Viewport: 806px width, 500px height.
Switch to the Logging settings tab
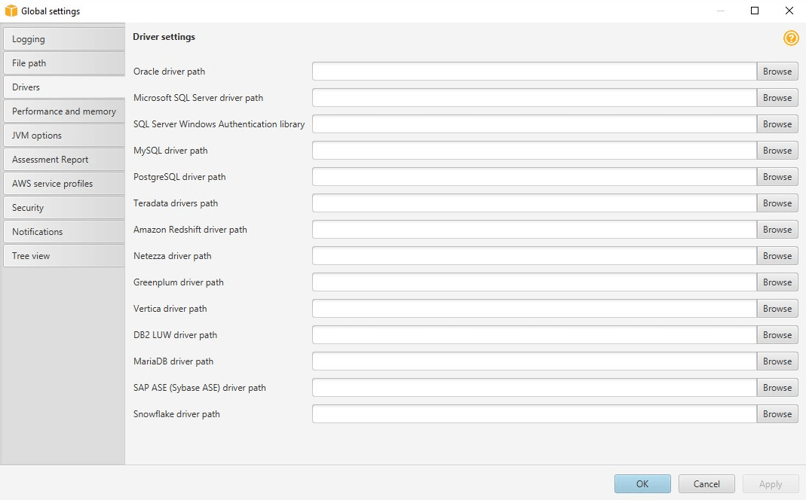63,38
